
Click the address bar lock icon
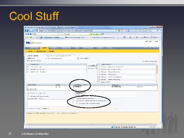point(119,31)
